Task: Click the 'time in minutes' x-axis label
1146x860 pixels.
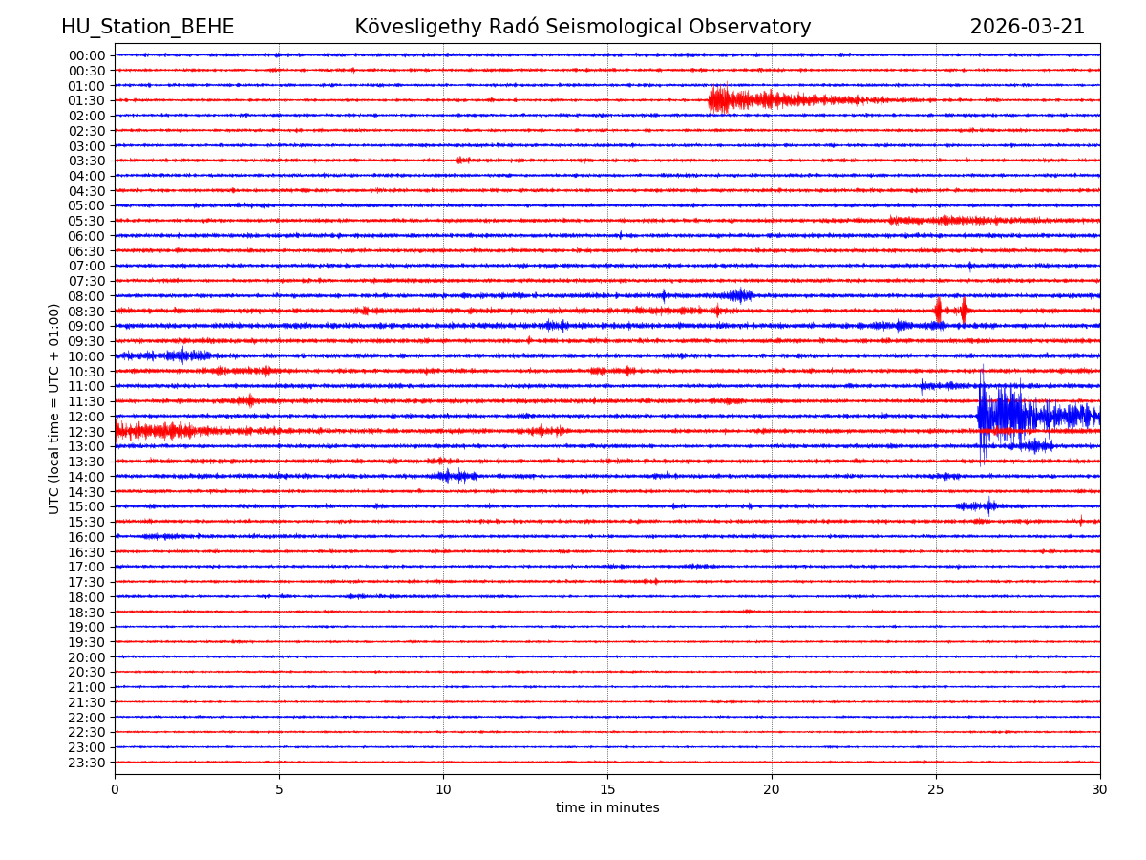Action: 607,808
